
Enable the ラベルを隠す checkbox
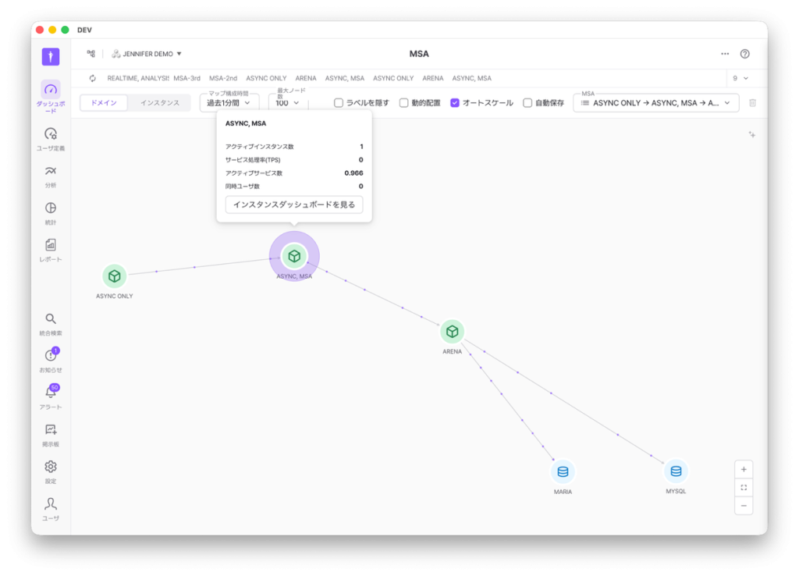[339, 103]
